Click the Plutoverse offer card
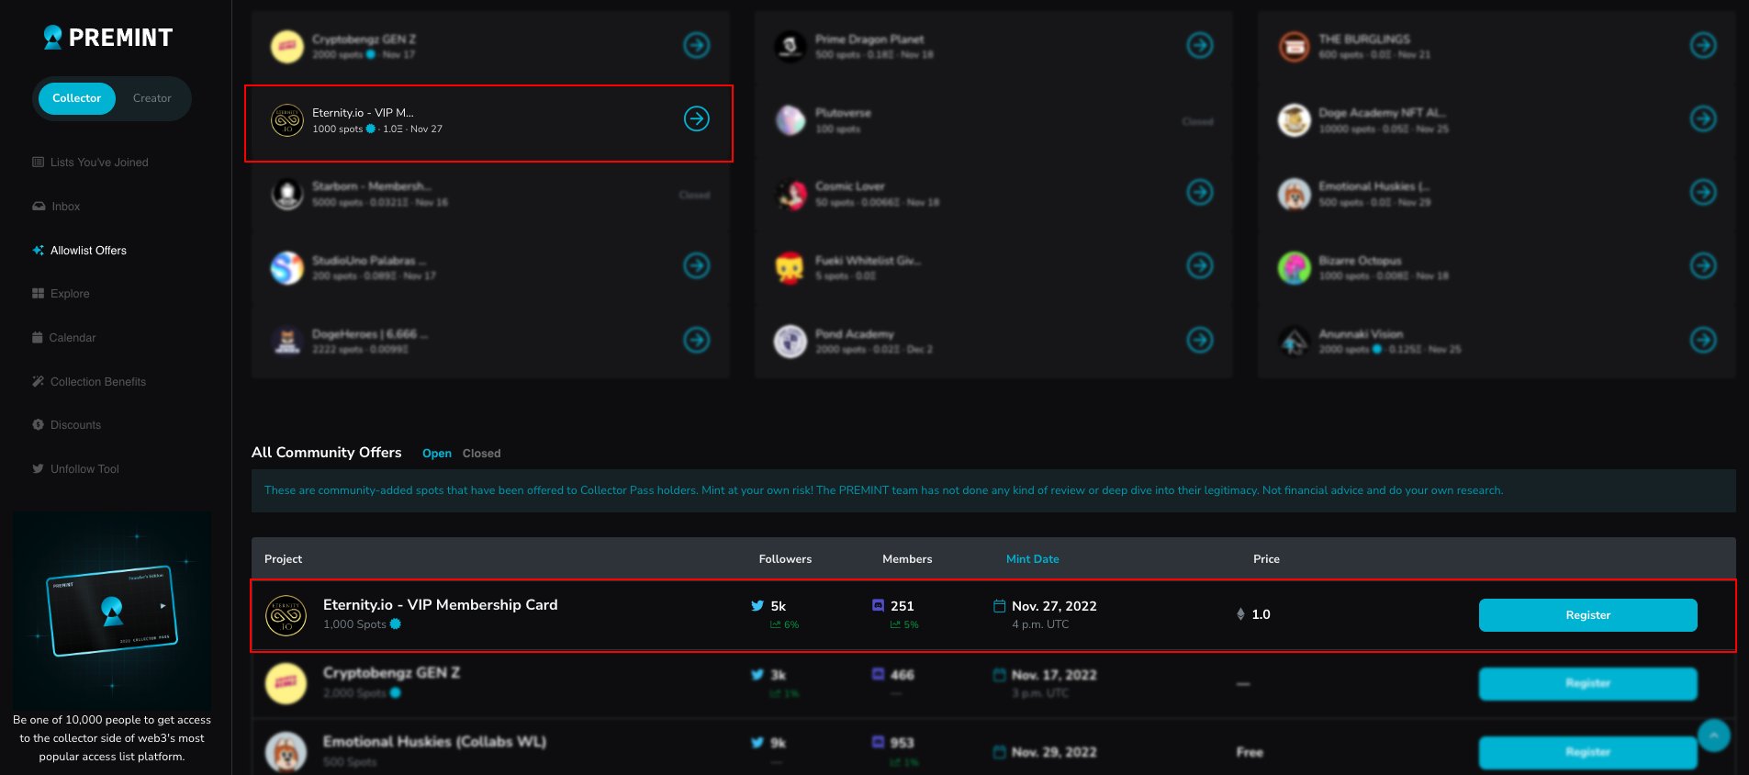This screenshot has height=775, width=1749. (x=993, y=120)
